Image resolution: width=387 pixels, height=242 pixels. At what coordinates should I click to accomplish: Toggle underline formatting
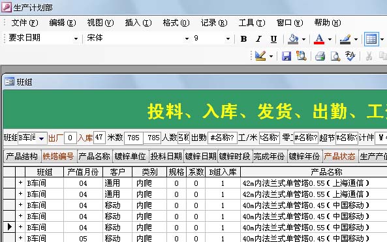pos(273,39)
